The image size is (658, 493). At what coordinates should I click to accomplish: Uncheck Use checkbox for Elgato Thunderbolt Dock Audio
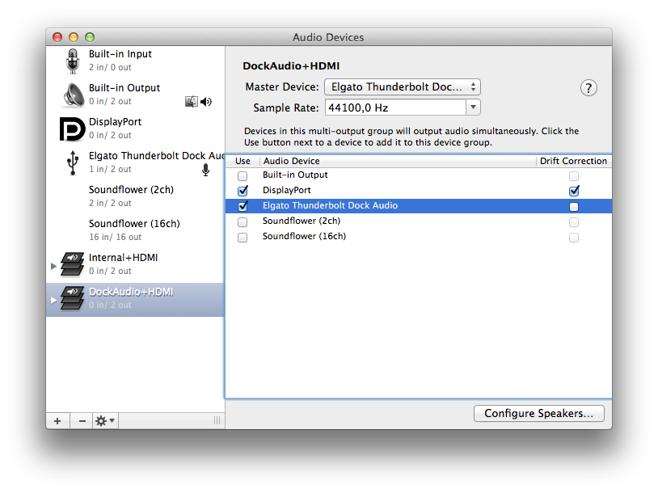point(243,206)
